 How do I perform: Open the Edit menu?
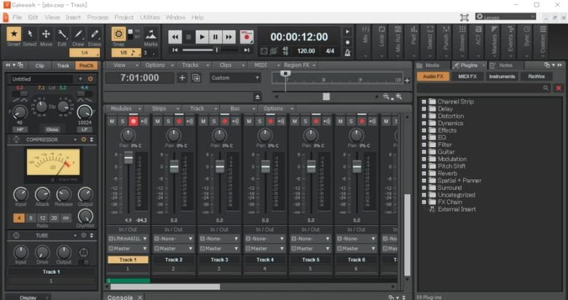[x=33, y=17]
